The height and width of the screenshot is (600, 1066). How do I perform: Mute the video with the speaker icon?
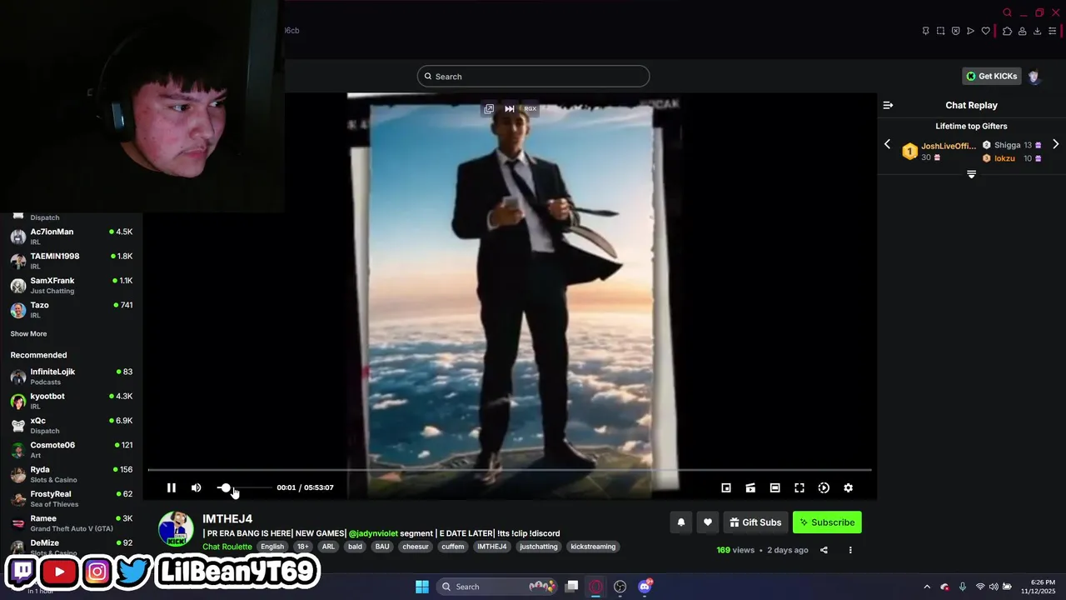(197, 487)
